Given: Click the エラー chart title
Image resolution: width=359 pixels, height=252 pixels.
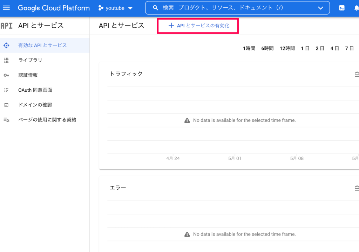Looking at the screenshot, I should pos(118,188).
